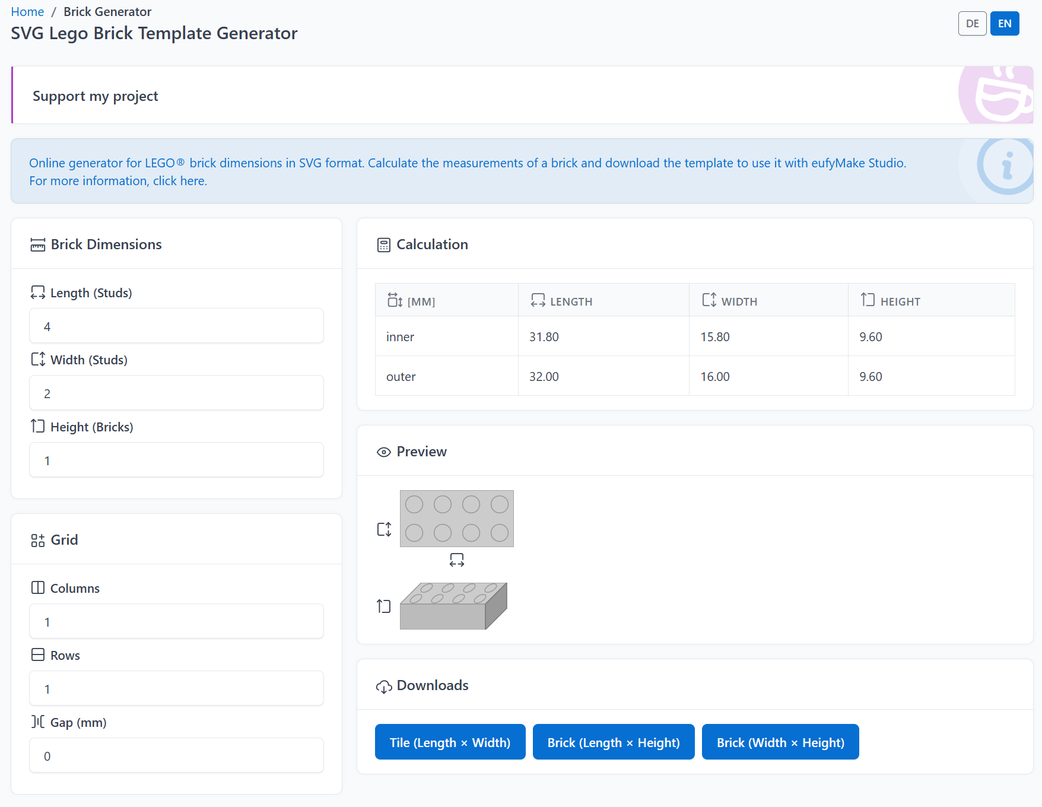
Task: Click the Brick Generator breadcrumb text
Action: coord(107,12)
